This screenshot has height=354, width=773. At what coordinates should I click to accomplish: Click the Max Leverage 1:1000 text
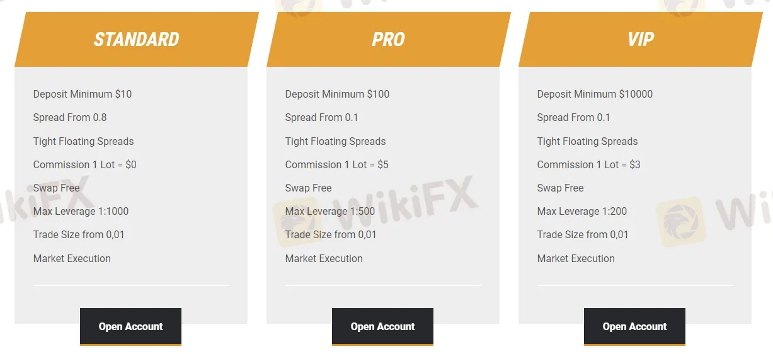(81, 211)
